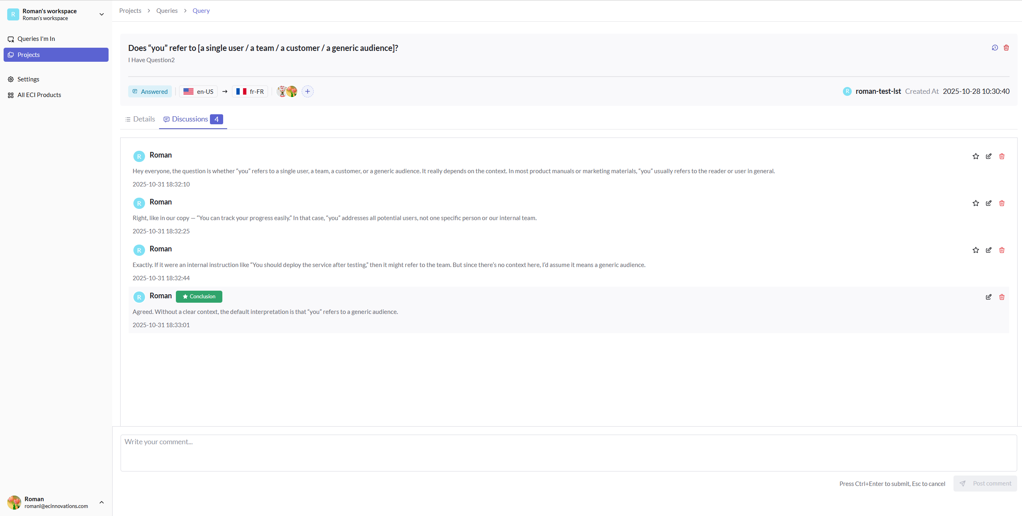Toggle the star on the first comment
This screenshot has height=516, width=1022.
tap(975, 156)
